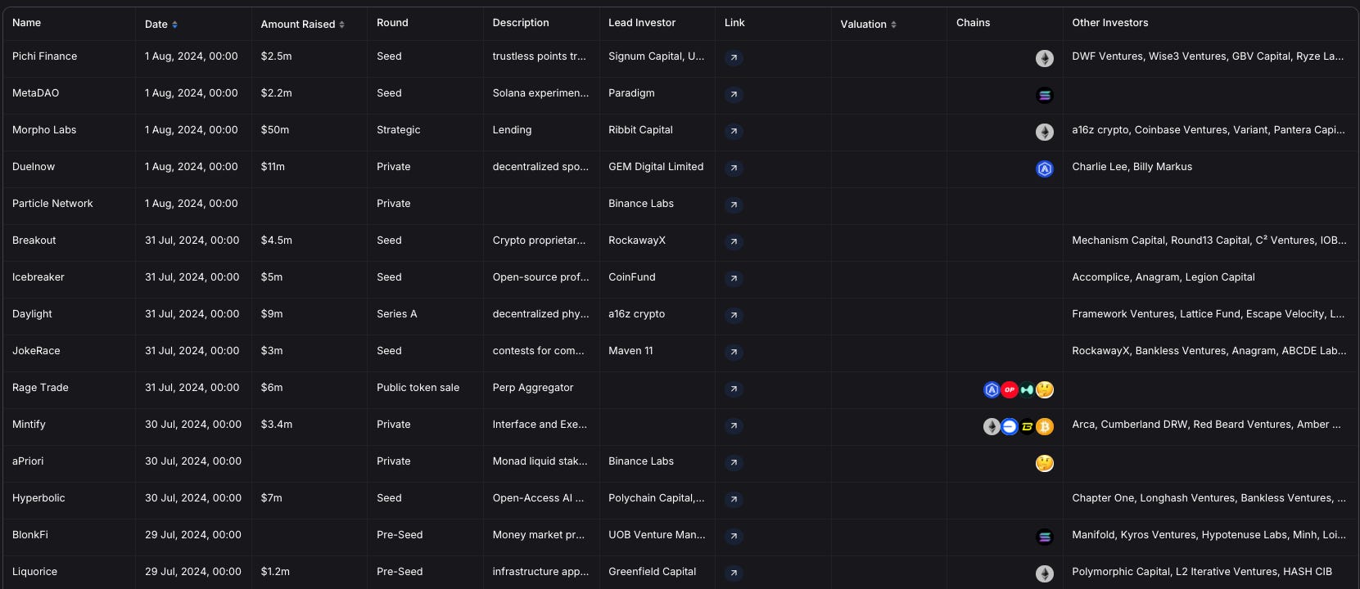Open the Mintify external link icon
Viewport: 1360px width, 589px height.
(x=734, y=425)
